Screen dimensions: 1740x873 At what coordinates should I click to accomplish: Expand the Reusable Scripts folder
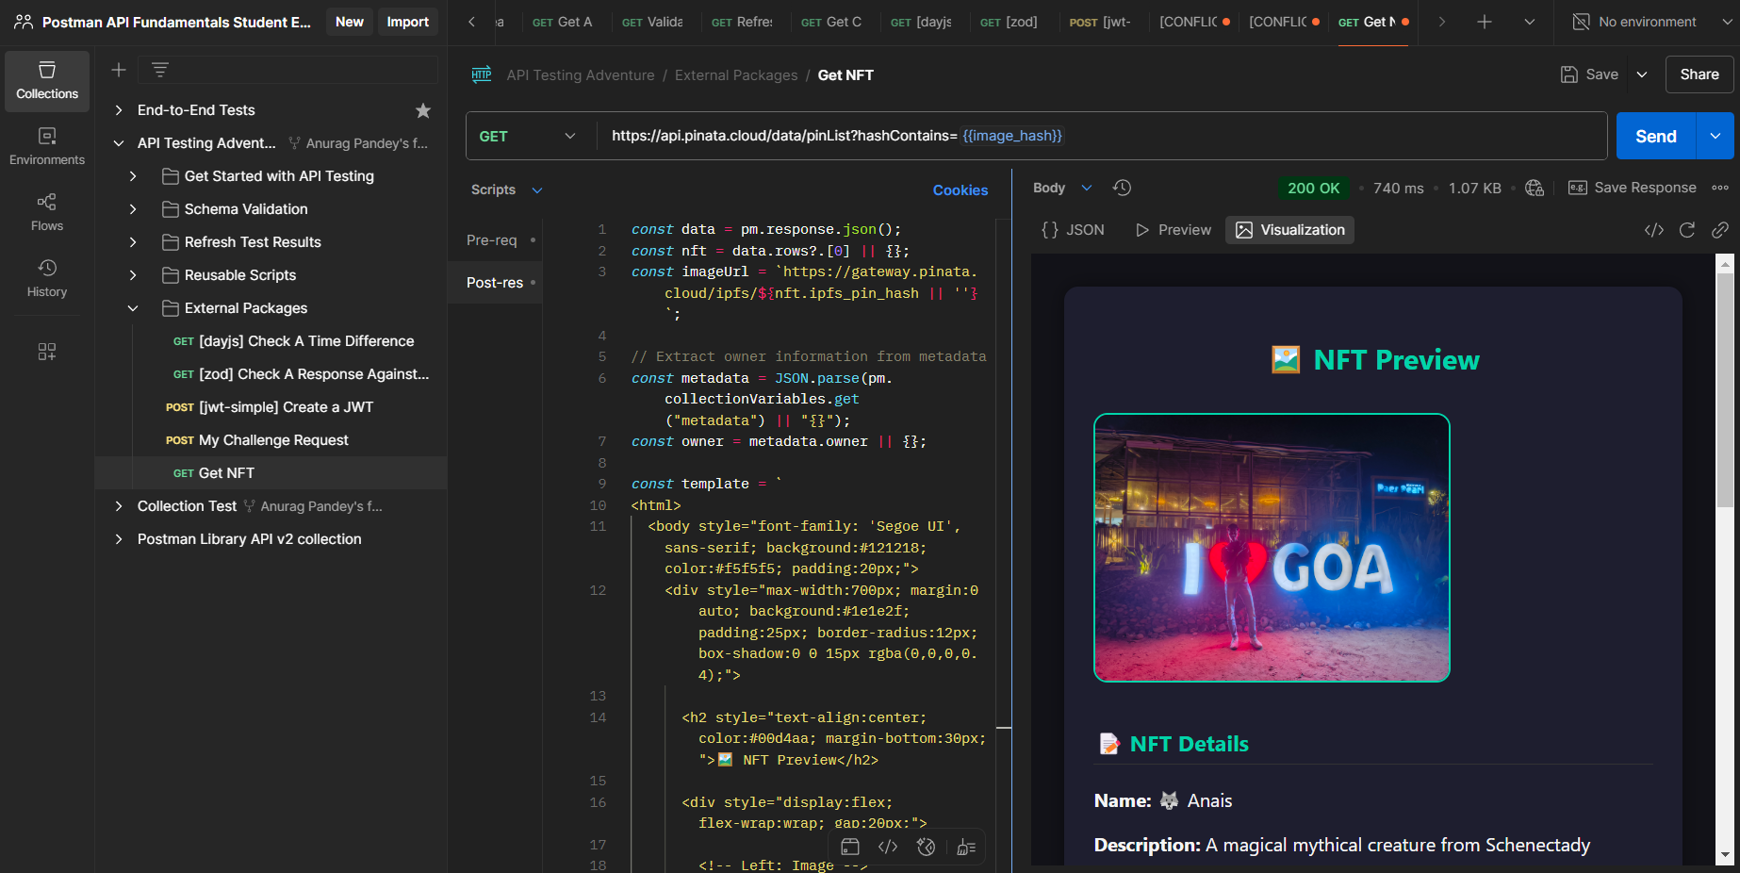coord(133,275)
